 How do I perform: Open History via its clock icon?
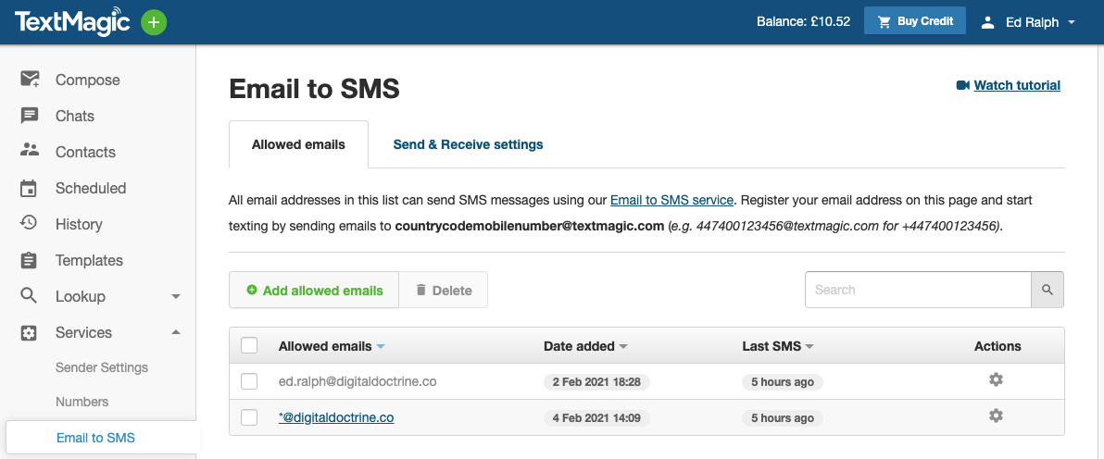(x=29, y=223)
